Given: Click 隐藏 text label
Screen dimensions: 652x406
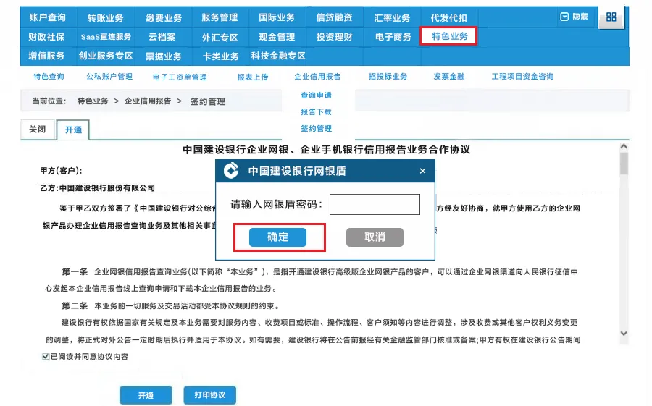Looking at the screenshot, I should (580, 17).
